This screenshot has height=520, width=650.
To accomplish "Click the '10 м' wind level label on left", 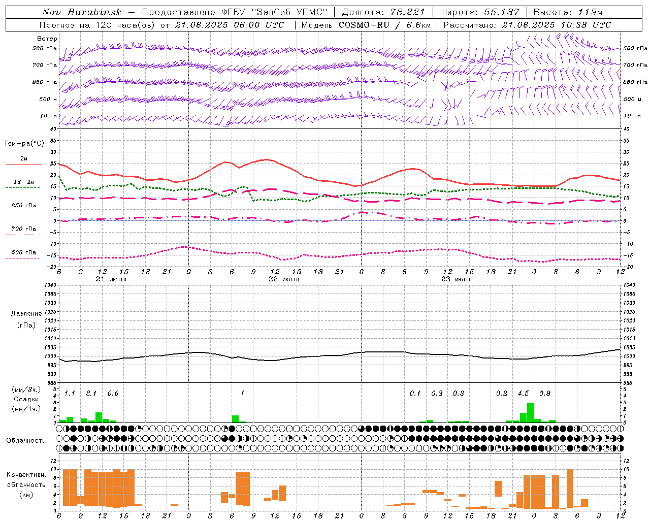I will 48,116.
